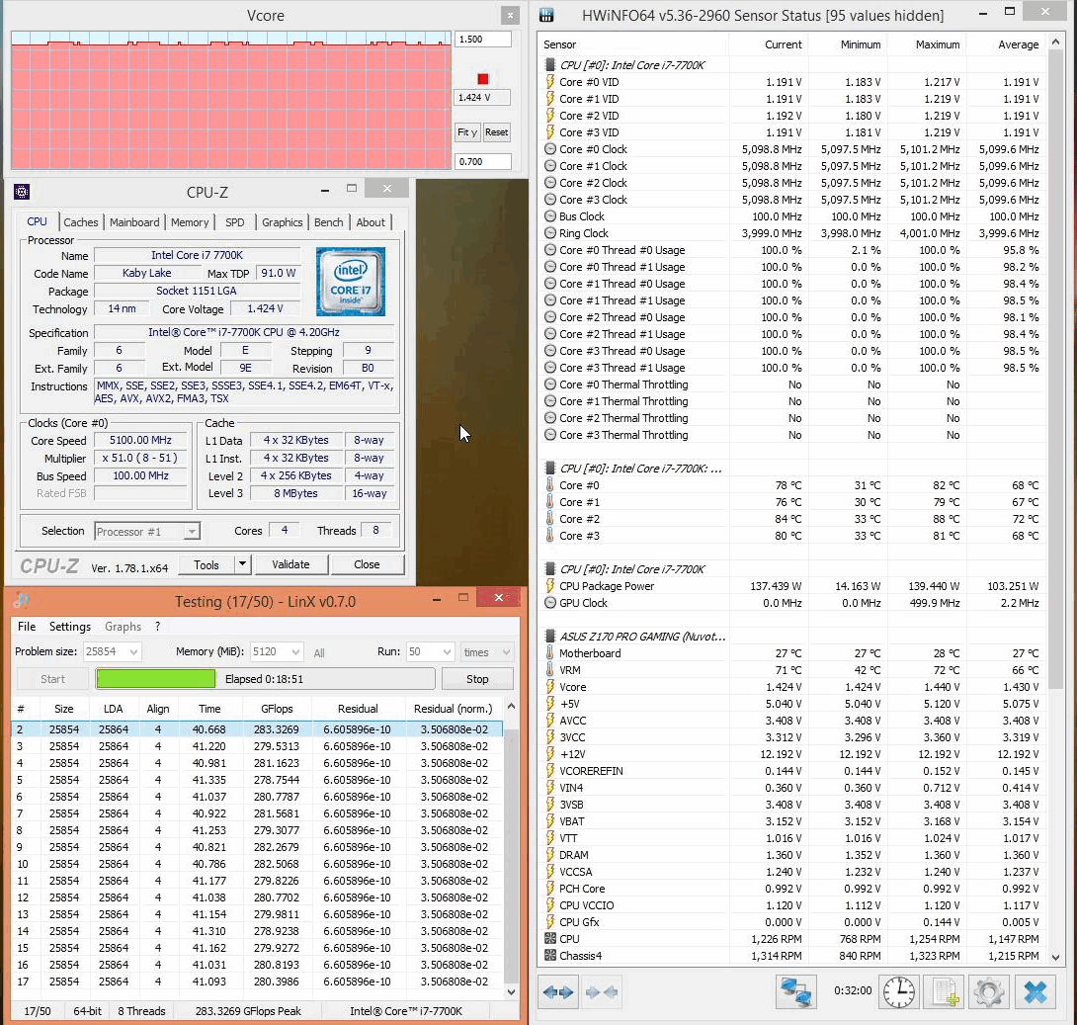Click Motherboard thermometer icon
Image resolution: width=1077 pixels, height=1025 pixels.
pyautogui.click(x=550, y=653)
